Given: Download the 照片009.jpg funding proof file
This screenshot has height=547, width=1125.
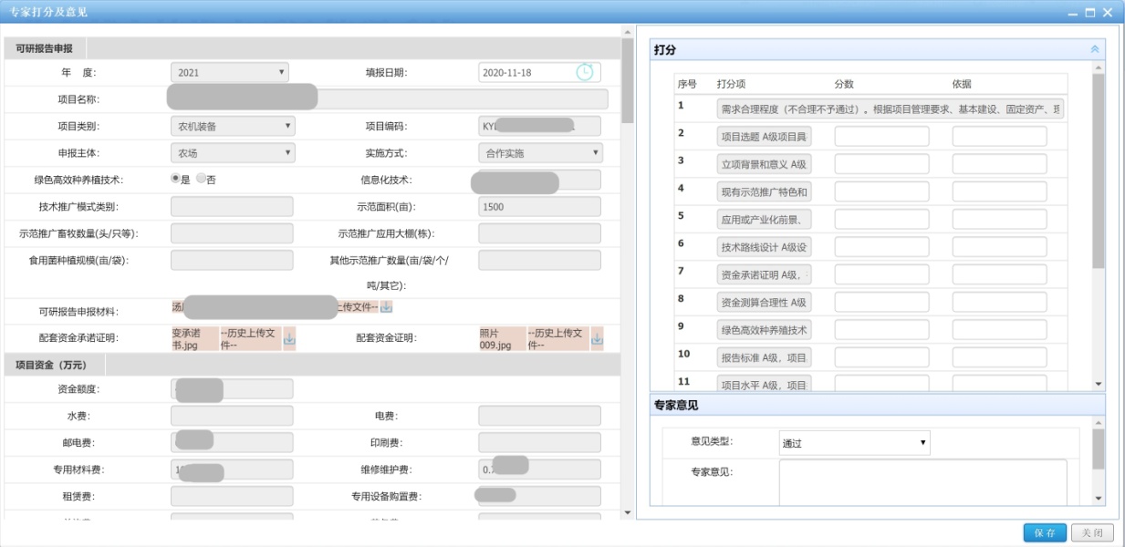Looking at the screenshot, I should [x=598, y=339].
